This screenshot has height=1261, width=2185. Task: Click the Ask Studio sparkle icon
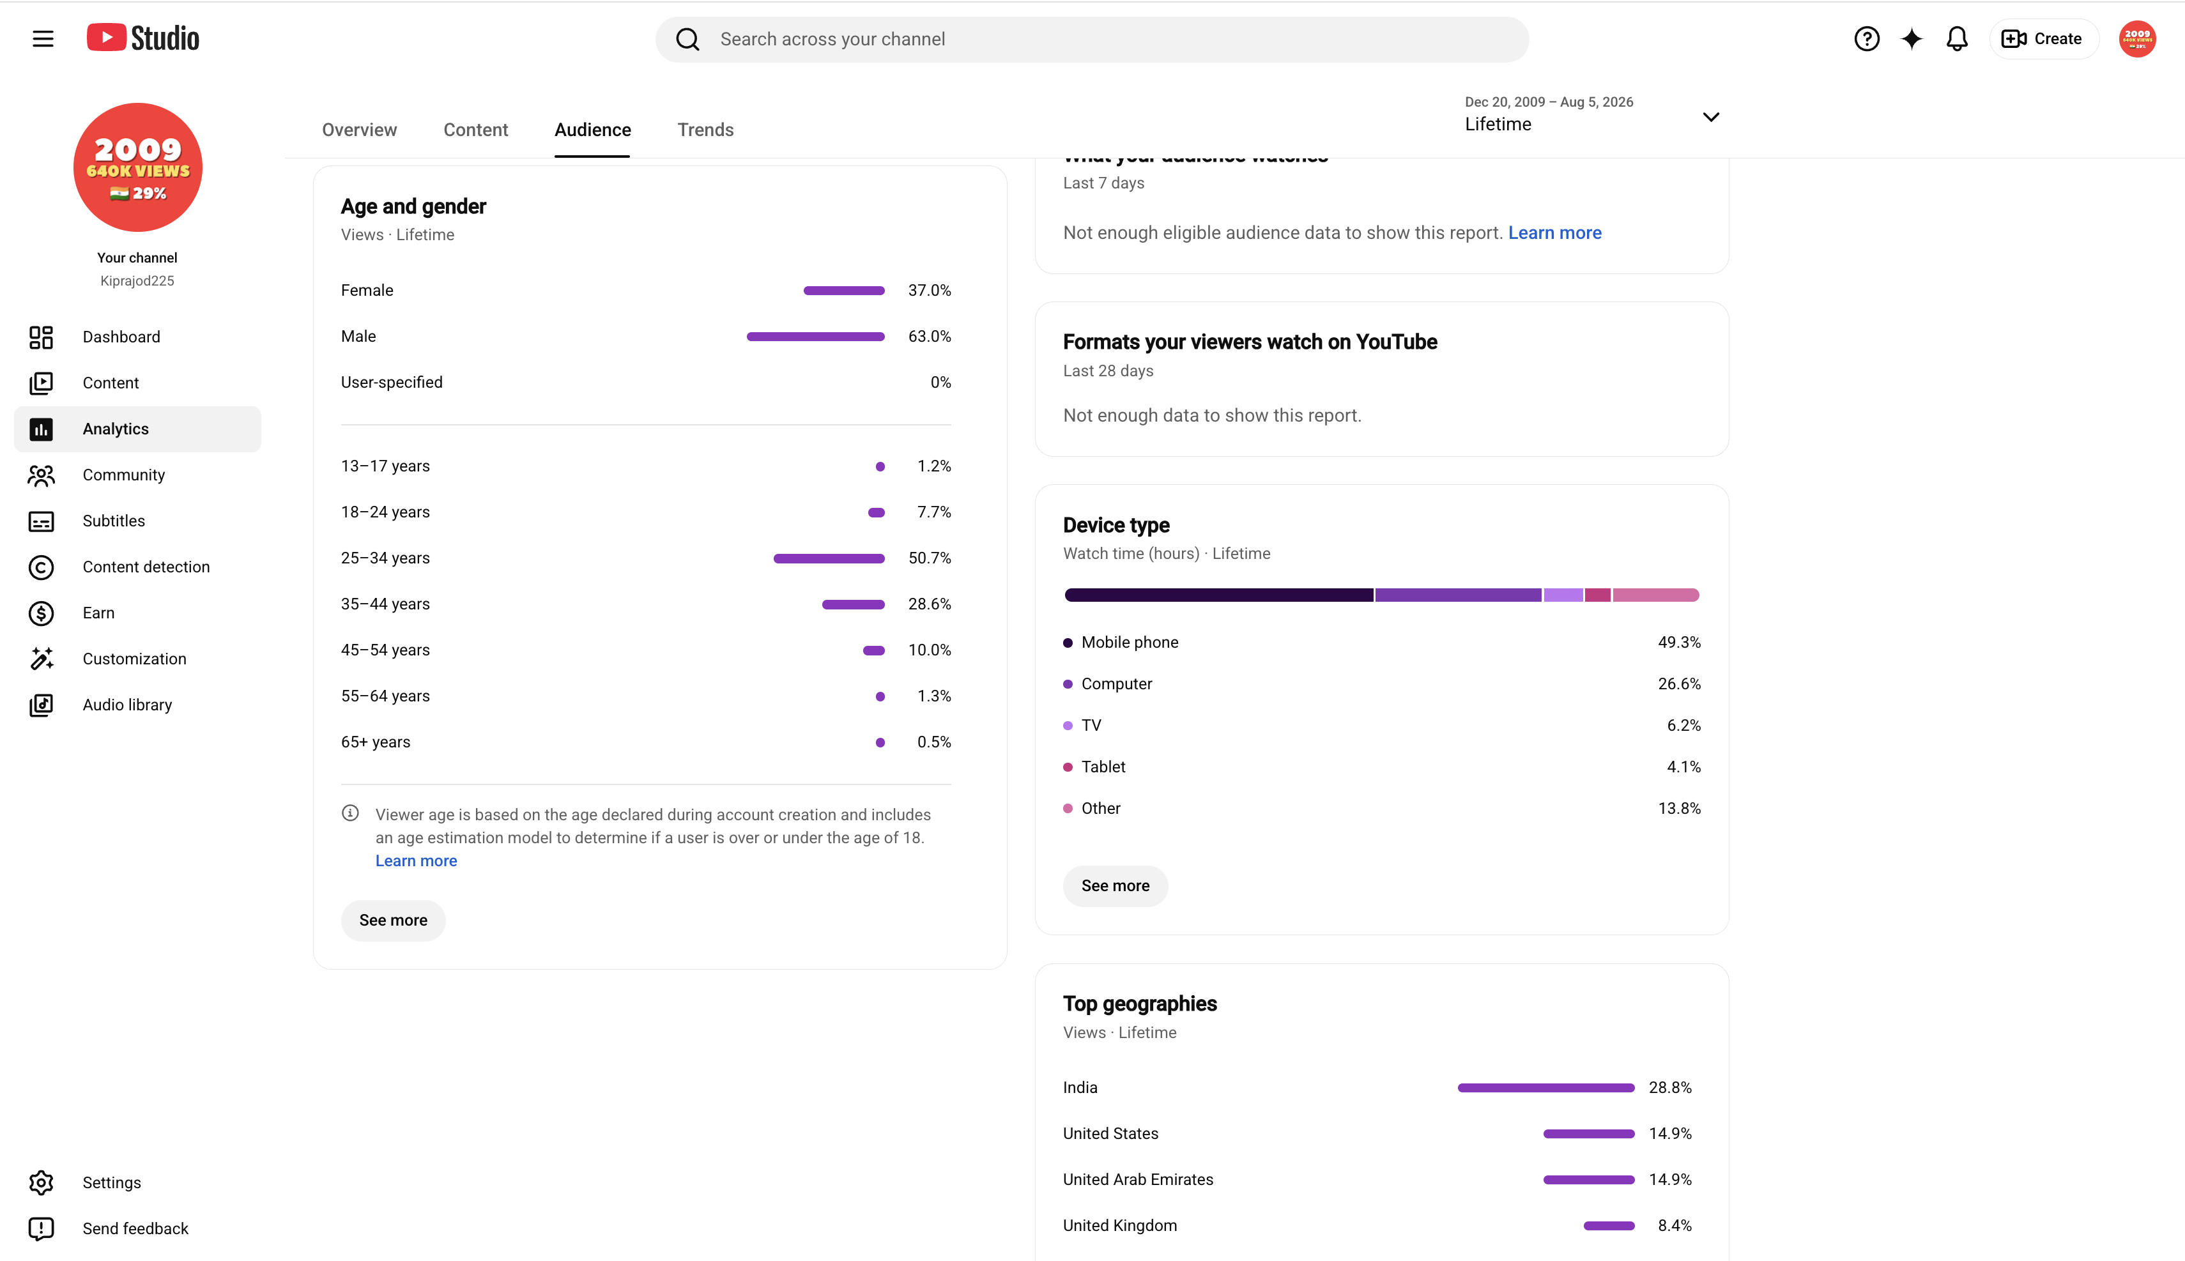coord(1912,39)
